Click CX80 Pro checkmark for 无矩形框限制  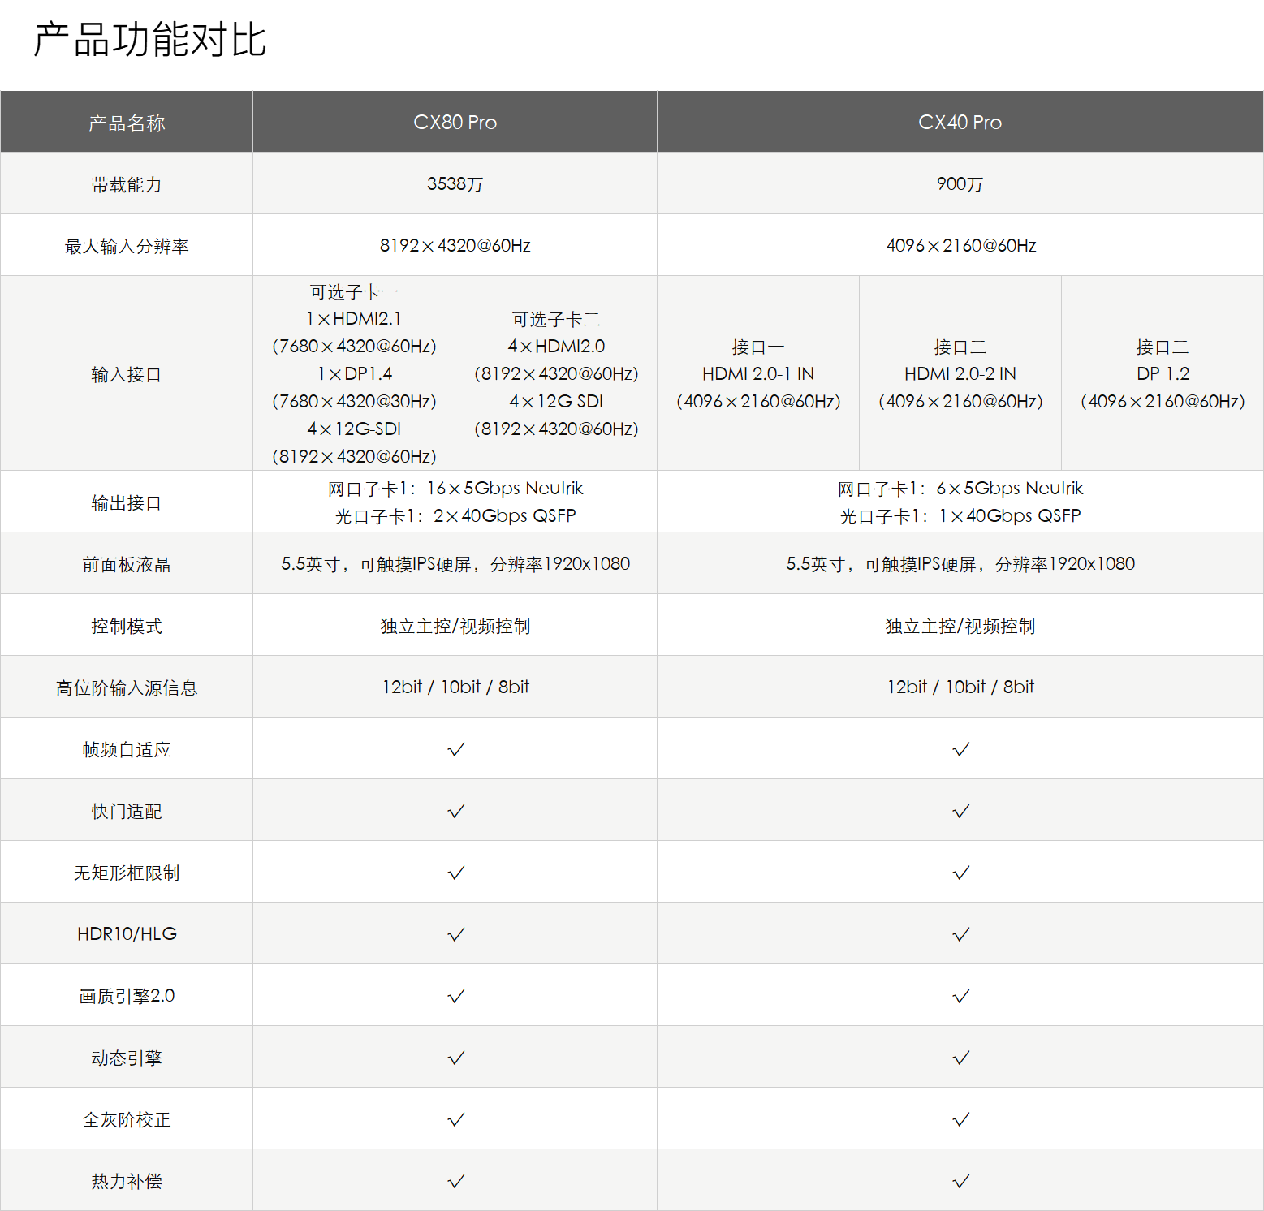456,873
